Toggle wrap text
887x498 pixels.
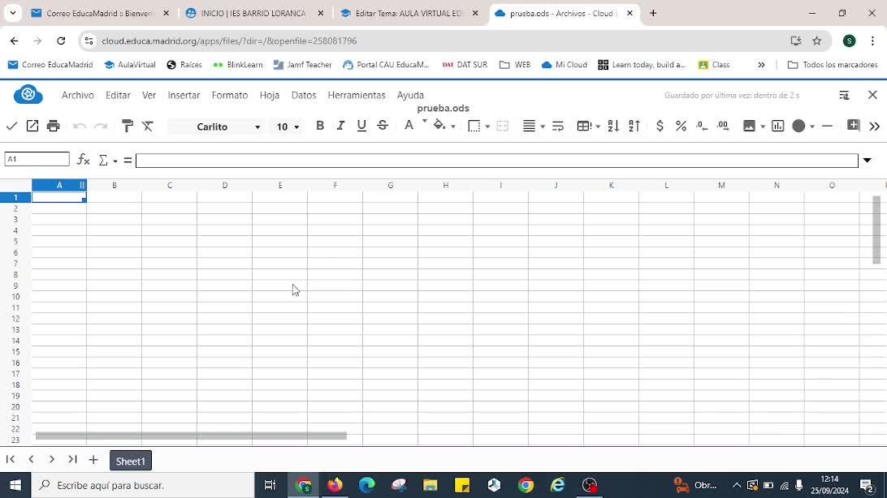click(x=558, y=126)
